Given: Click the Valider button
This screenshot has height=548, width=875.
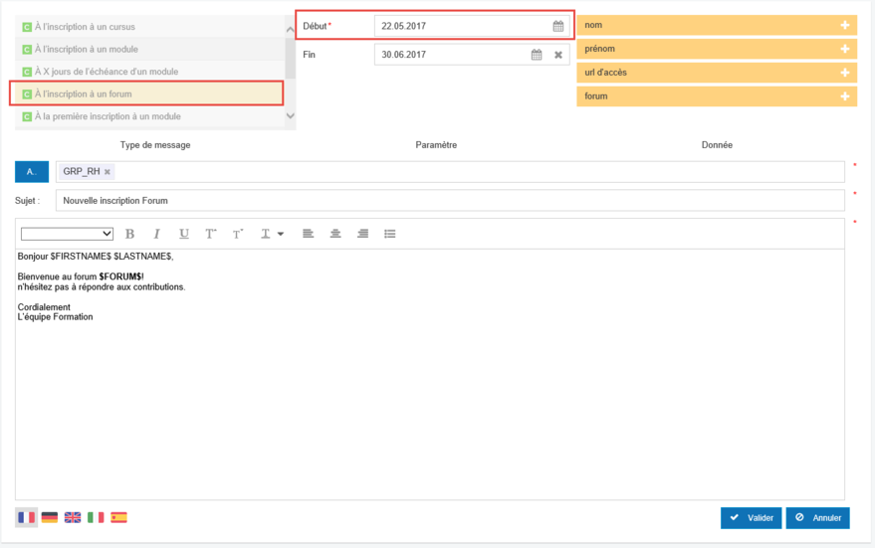Looking at the screenshot, I should (x=751, y=518).
